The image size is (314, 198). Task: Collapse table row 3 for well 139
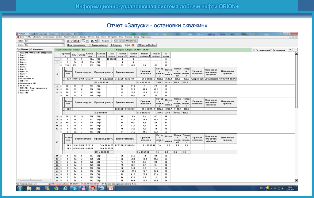[61, 65]
